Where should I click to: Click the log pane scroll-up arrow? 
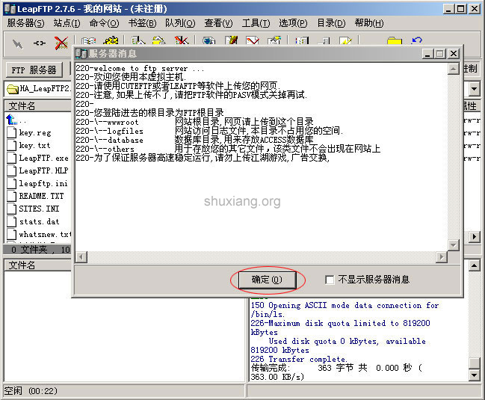(474, 265)
